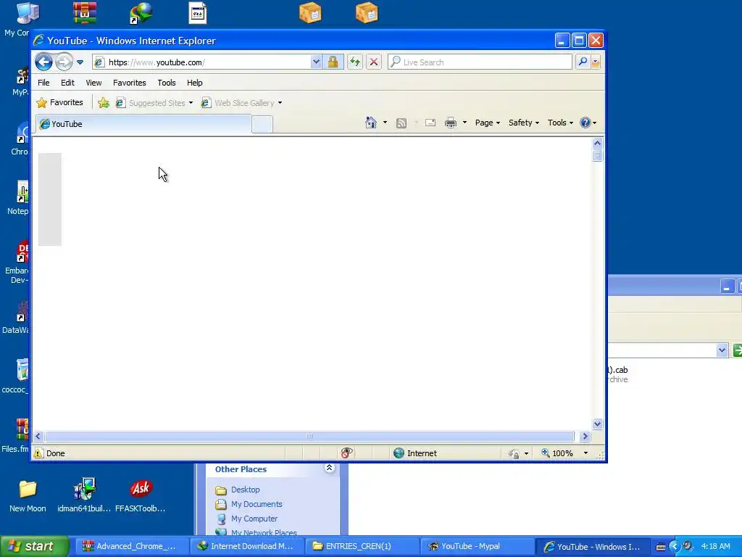742x557 pixels.
Task: Expand Print options dropdown arrow
Action: click(x=464, y=123)
